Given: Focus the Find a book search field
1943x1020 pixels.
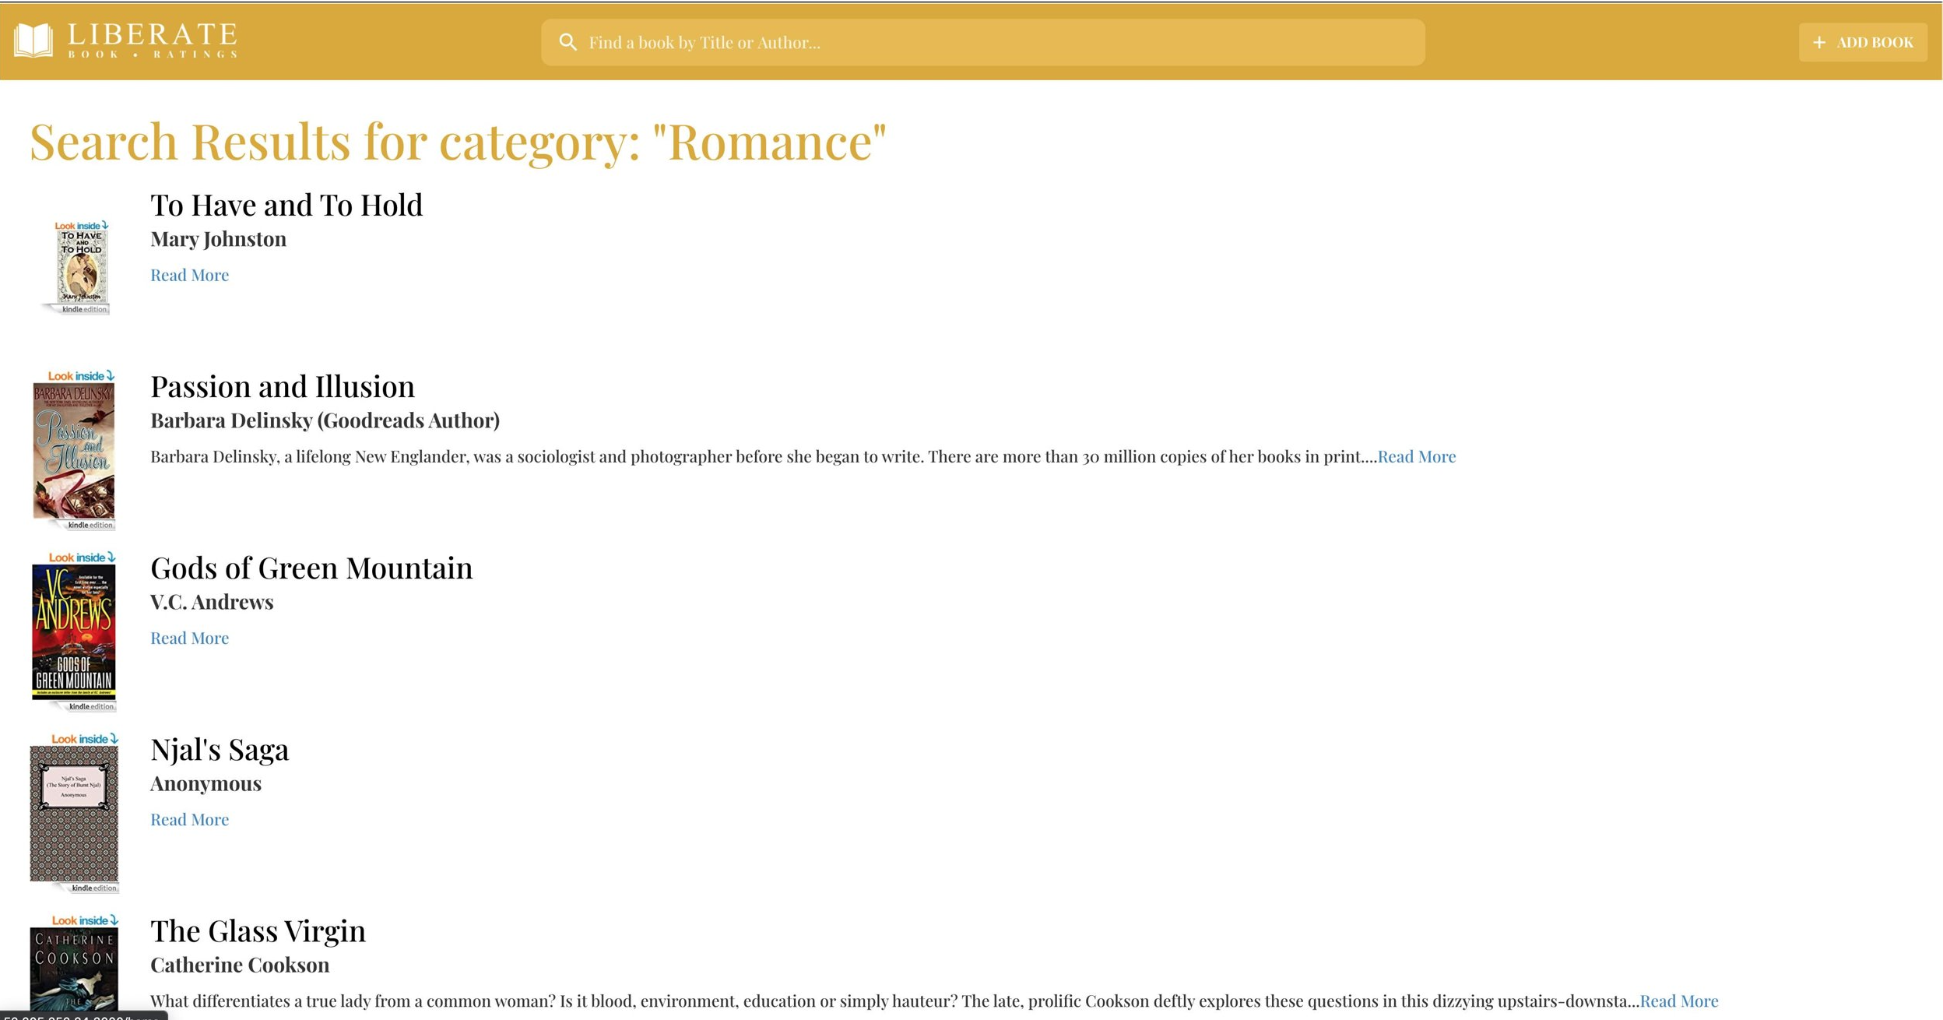Looking at the screenshot, I should point(983,42).
